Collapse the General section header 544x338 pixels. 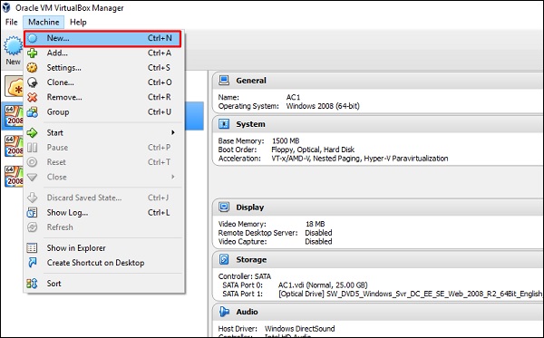coord(377,81)
